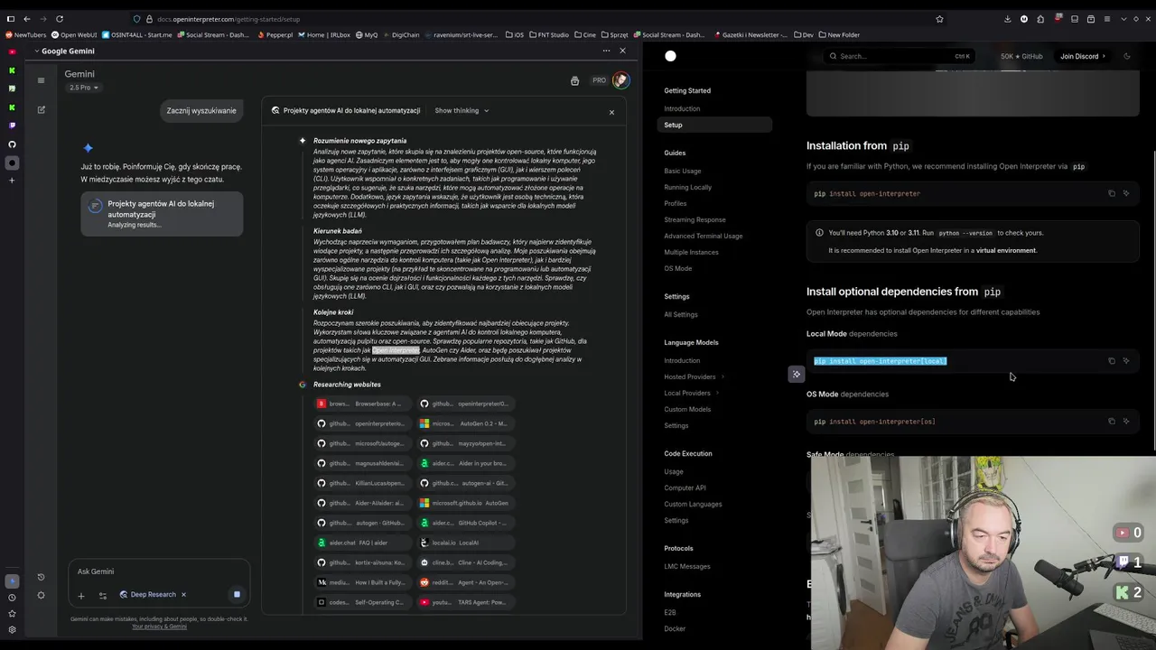Copy pip install open-interpreter code
Screen dimensions: 1156x650
[x=1112, y=193]
